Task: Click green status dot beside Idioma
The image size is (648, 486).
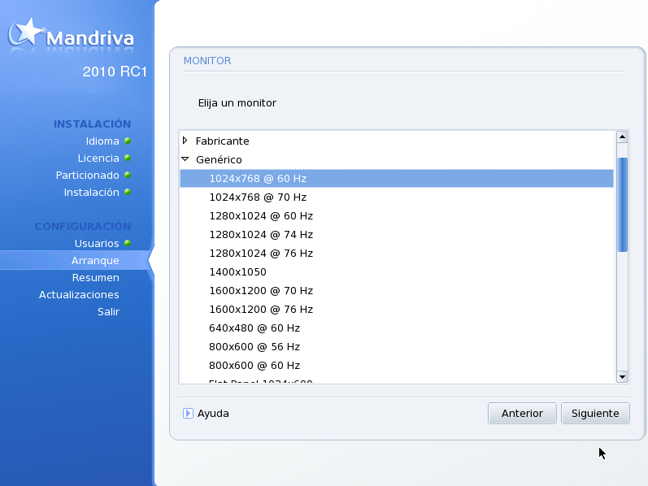Action: pyautogui.click(x=128, y=141)
